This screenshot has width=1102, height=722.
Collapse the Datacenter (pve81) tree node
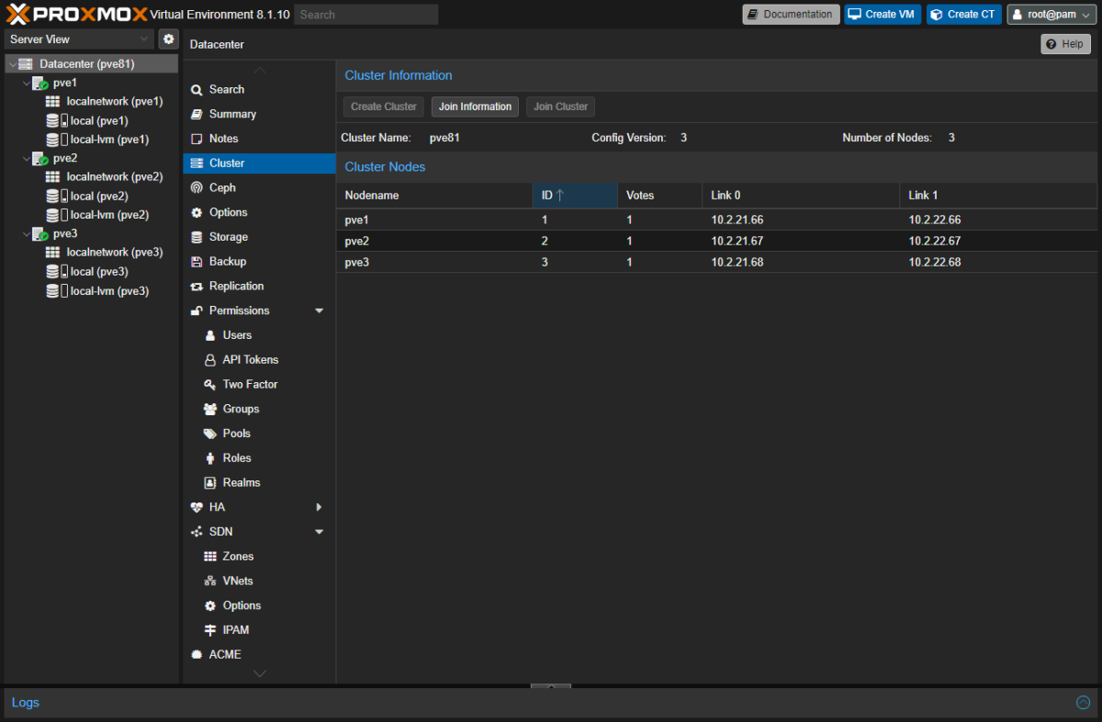(x=12, y=64)
